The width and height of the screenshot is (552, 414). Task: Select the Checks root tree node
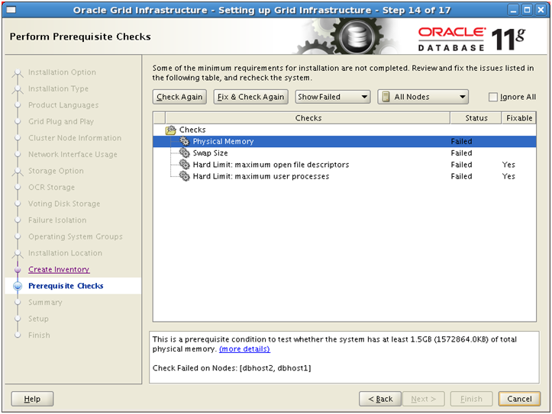coord(192,130)
